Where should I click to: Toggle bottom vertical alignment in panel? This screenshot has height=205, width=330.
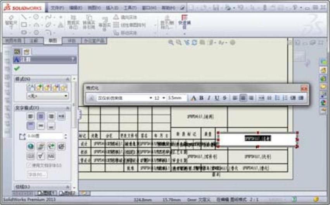pos(51,126)
